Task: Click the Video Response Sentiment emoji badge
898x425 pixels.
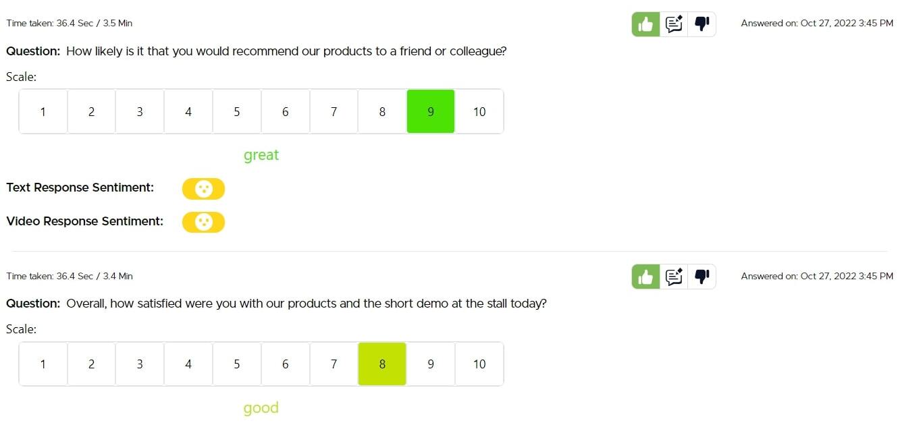Action: (203, 222)
